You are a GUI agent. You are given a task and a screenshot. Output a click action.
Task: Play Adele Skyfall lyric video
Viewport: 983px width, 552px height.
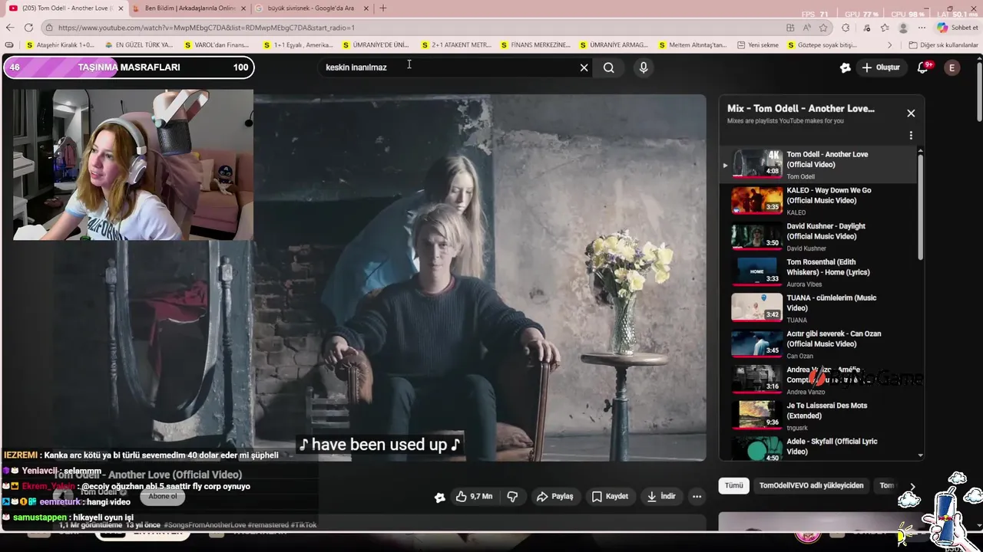(817, 449)
